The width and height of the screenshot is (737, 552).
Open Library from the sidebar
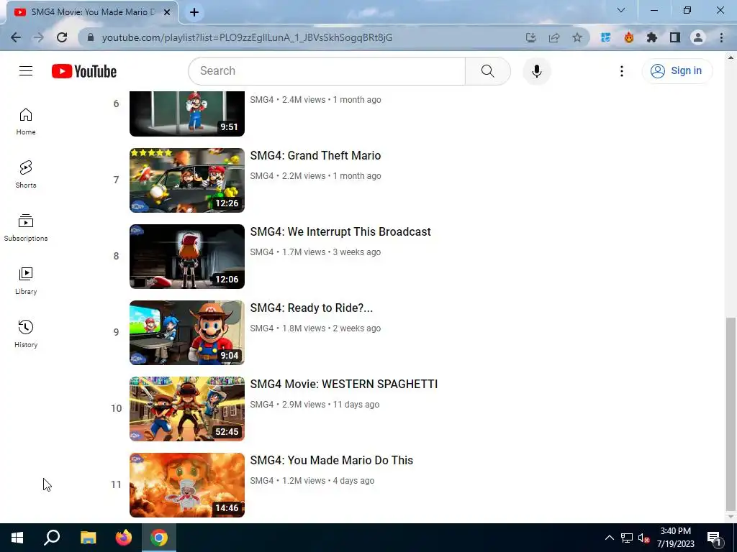point(26,281)
